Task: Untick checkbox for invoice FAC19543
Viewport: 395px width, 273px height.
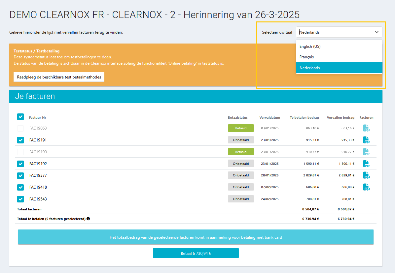Action: (20, 199)
